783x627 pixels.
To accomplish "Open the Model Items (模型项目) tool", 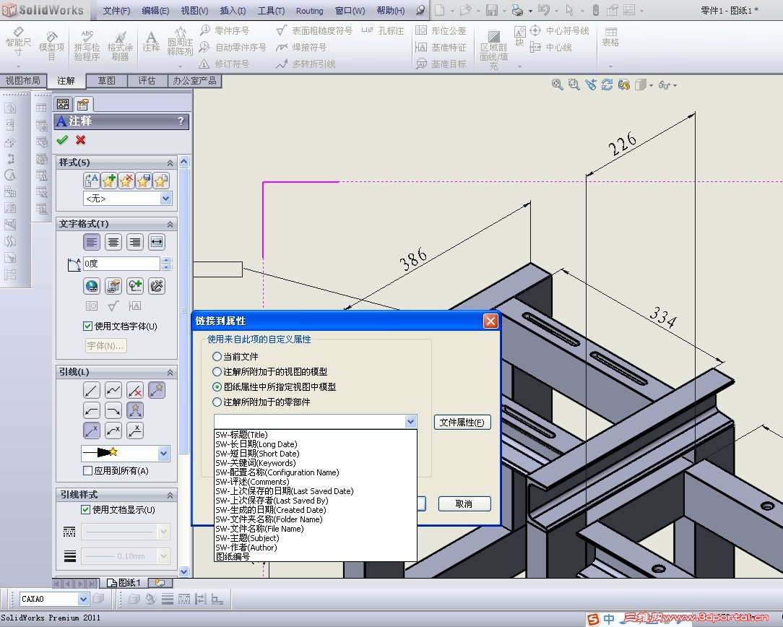I will coord(51,45).
